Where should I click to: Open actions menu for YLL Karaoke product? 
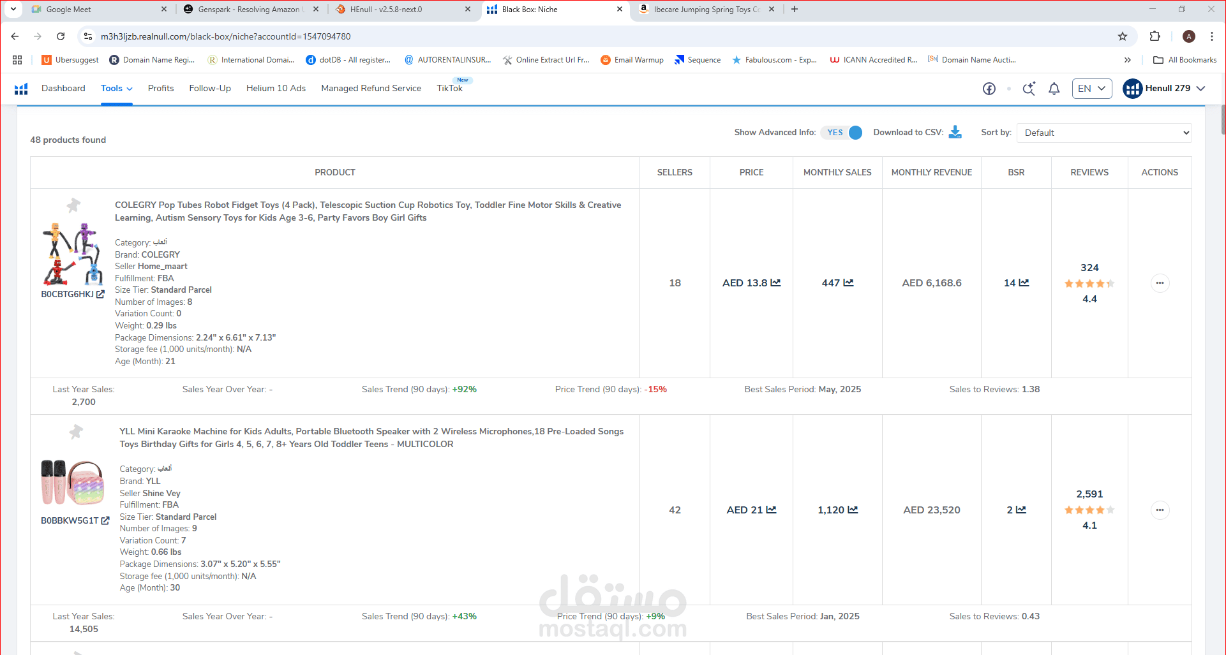pos(1160,510)
